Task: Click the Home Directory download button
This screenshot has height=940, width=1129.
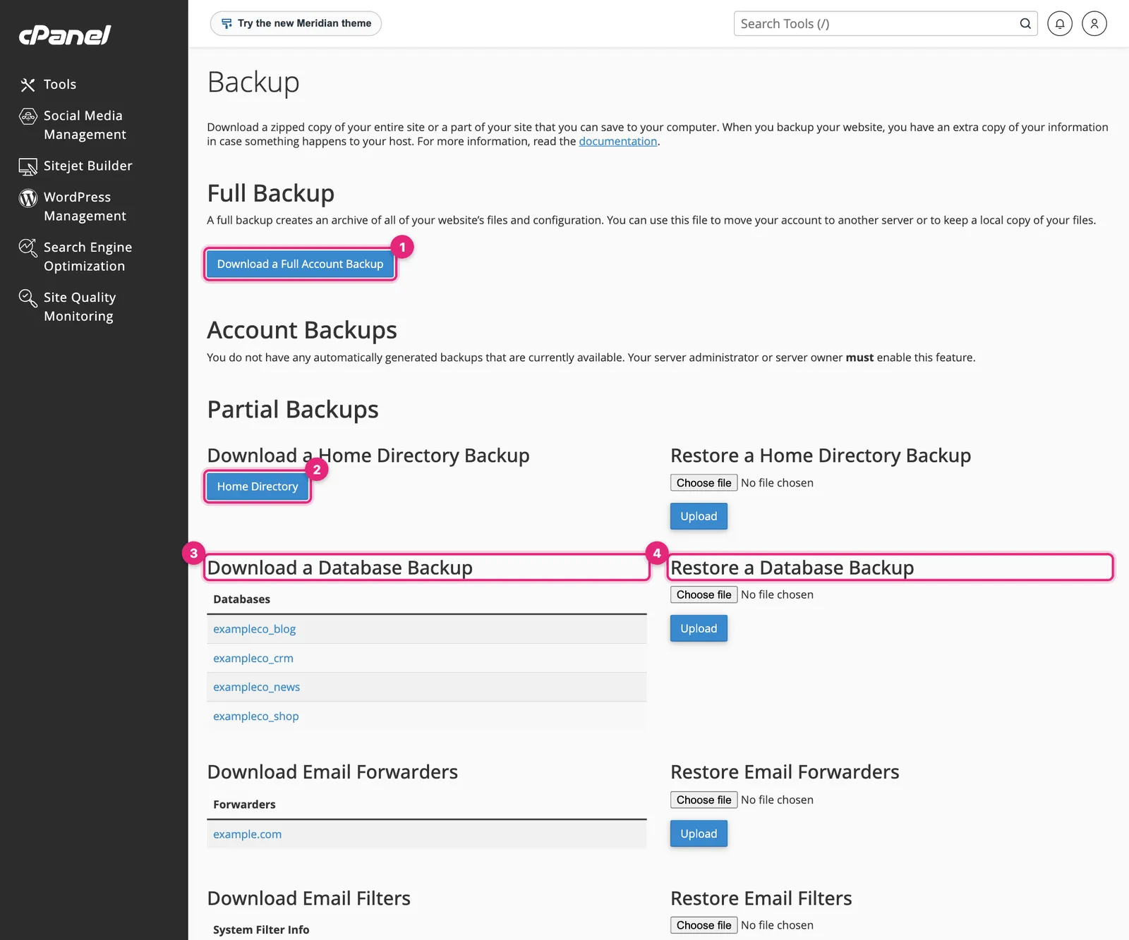Action: click(x=258, y=487)
